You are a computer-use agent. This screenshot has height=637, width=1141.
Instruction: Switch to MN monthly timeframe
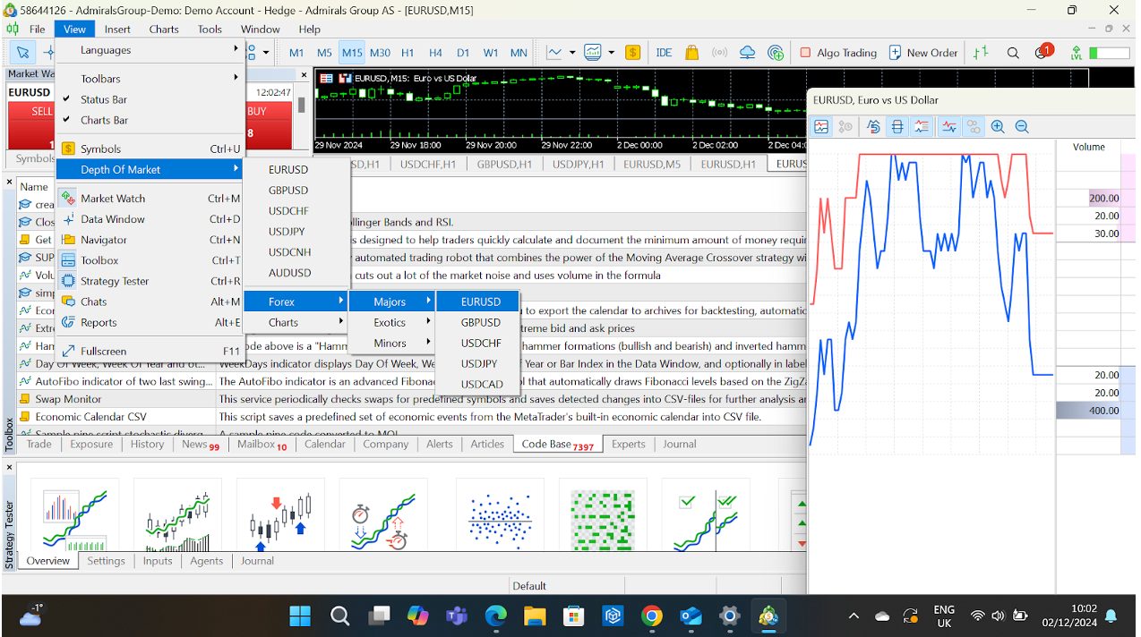click(519, 53)
